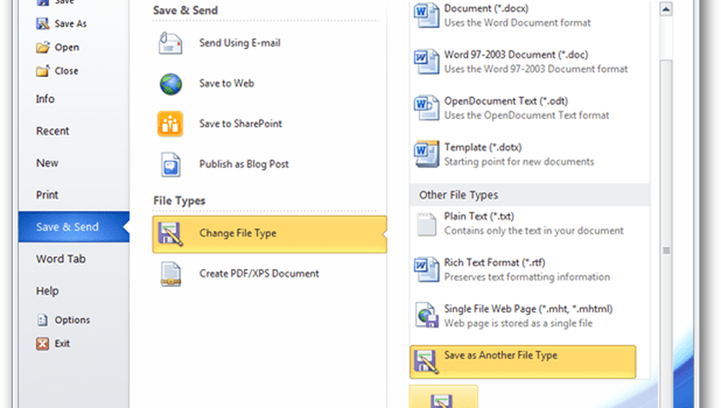Click the Word 97-2003 Document icon

(426, 61)
